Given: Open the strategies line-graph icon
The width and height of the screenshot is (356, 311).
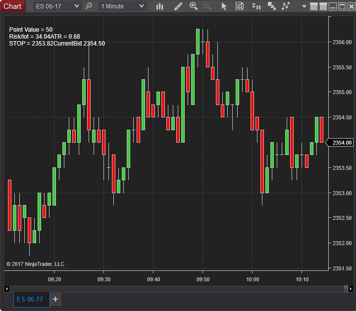Looking at the screenshot, I should (286, 6).
